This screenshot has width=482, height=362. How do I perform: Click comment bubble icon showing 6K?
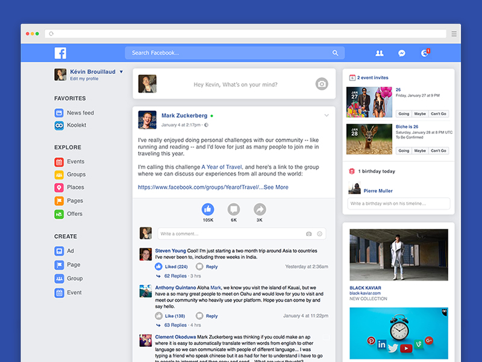pos(234,209)
